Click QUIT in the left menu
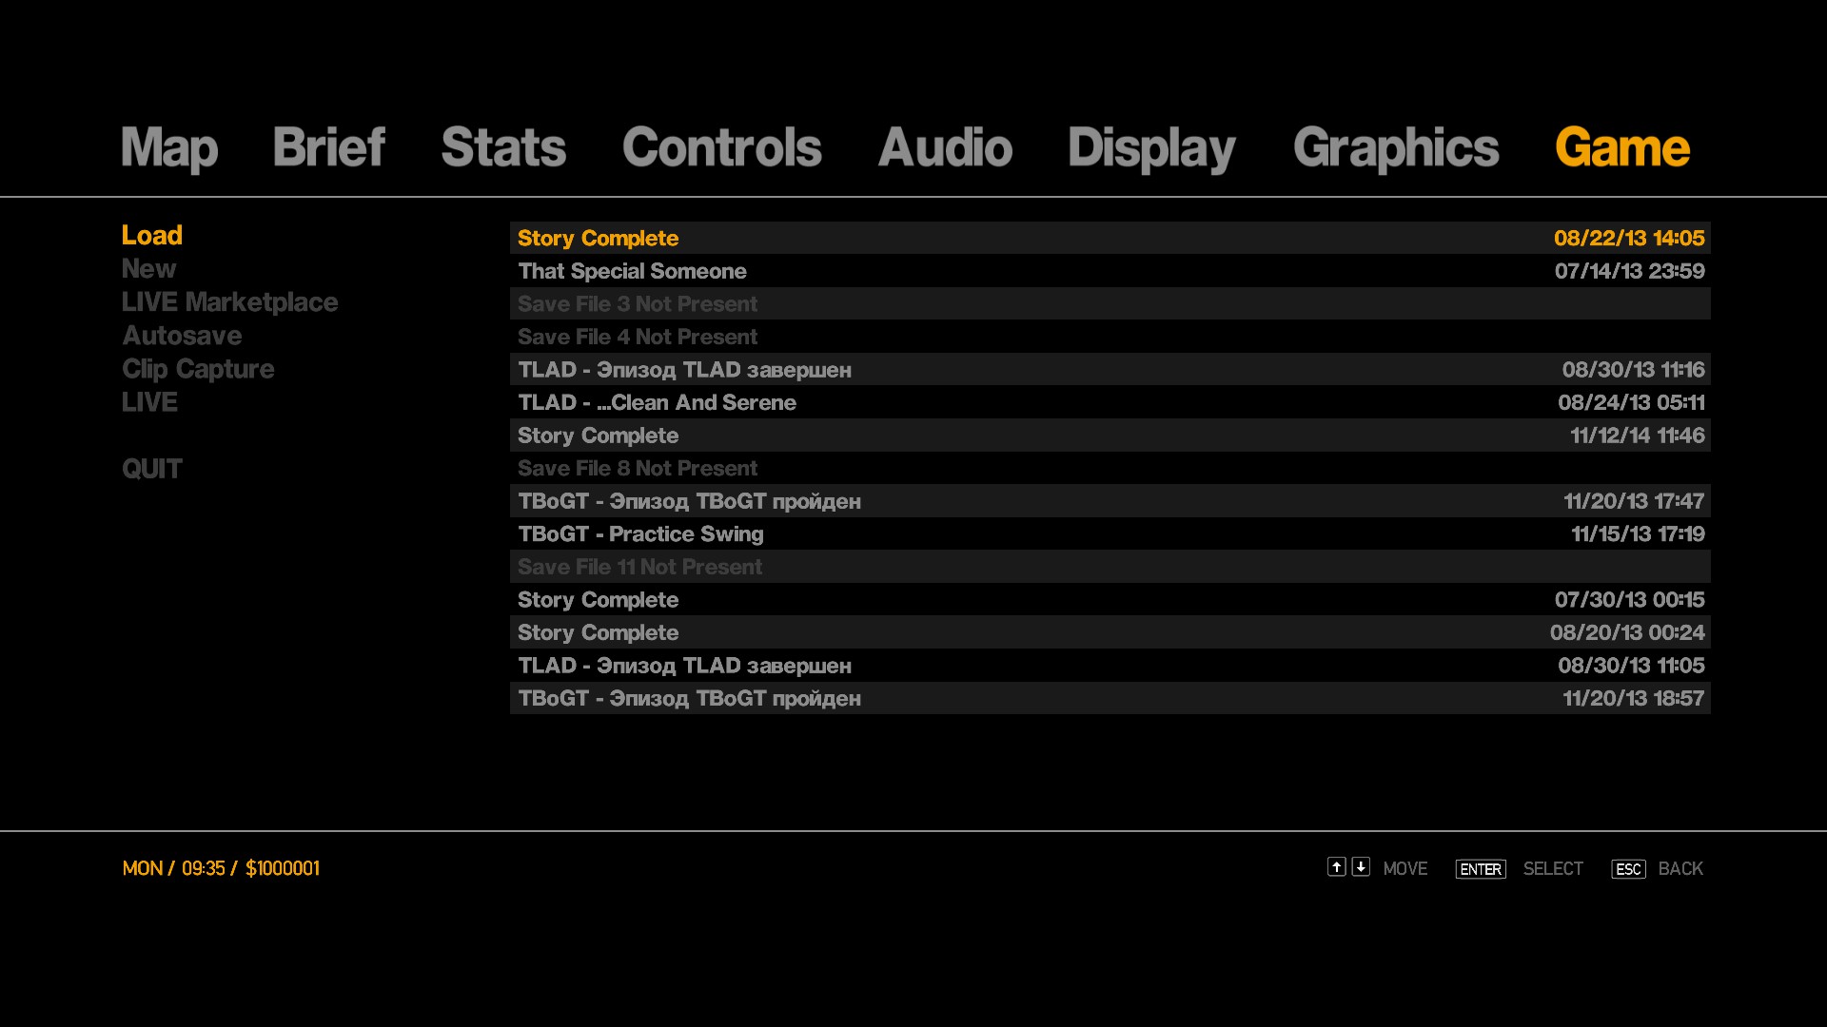Screen dimensions: 1827x1027 click(151, 469)
